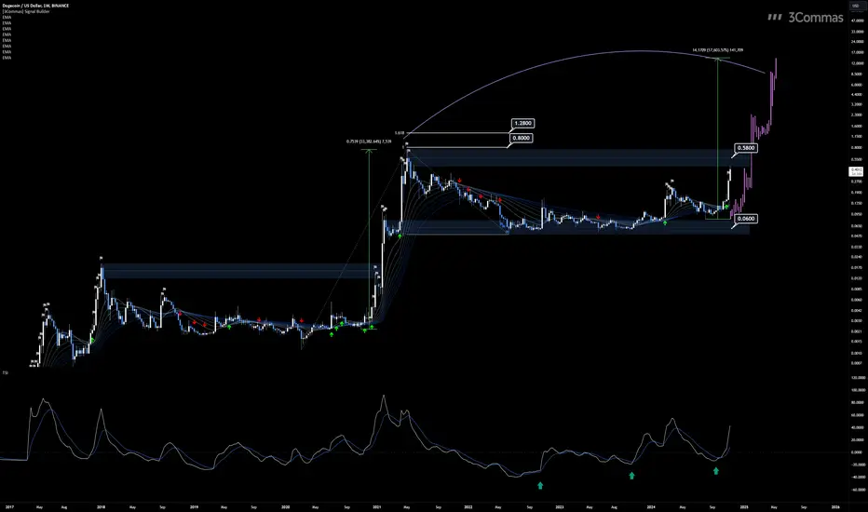Image resolution: width=868 pixels, height=512 pixels.
Task: Click 2023 on the time axis
Action: pos(560,506)
